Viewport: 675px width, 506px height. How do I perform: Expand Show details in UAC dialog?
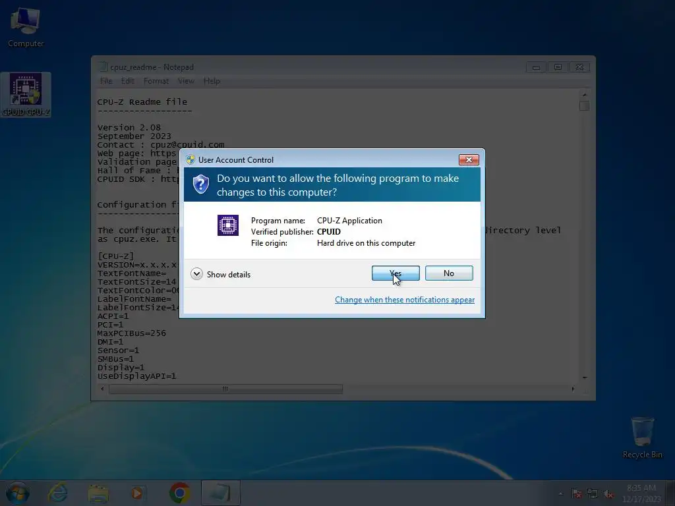click(221, 274)
